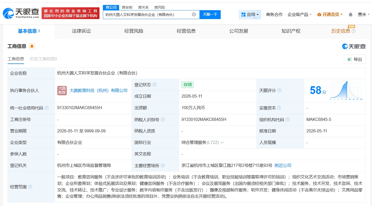This screenshot has width=372, height=206.
Task: Open the 公司发展 tab
Action: point(238,31)
